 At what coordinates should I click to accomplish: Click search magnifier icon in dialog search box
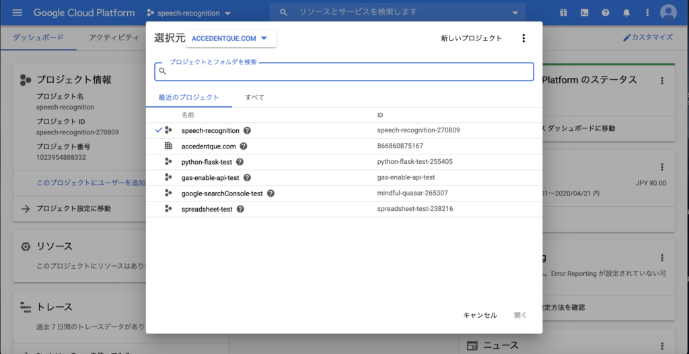click(163, 71)
